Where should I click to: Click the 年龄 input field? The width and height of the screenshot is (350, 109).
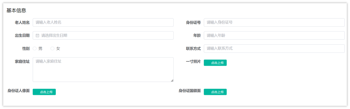click(x=274, y=36)
